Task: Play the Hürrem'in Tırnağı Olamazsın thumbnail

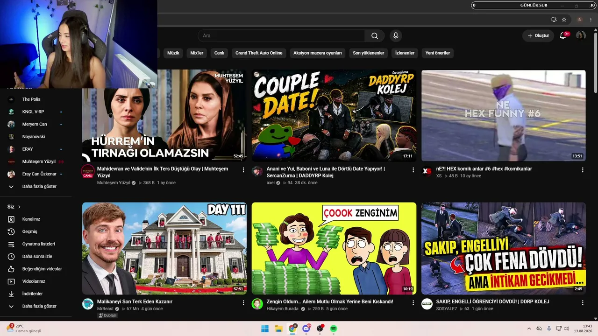Action: coord(164,116)
